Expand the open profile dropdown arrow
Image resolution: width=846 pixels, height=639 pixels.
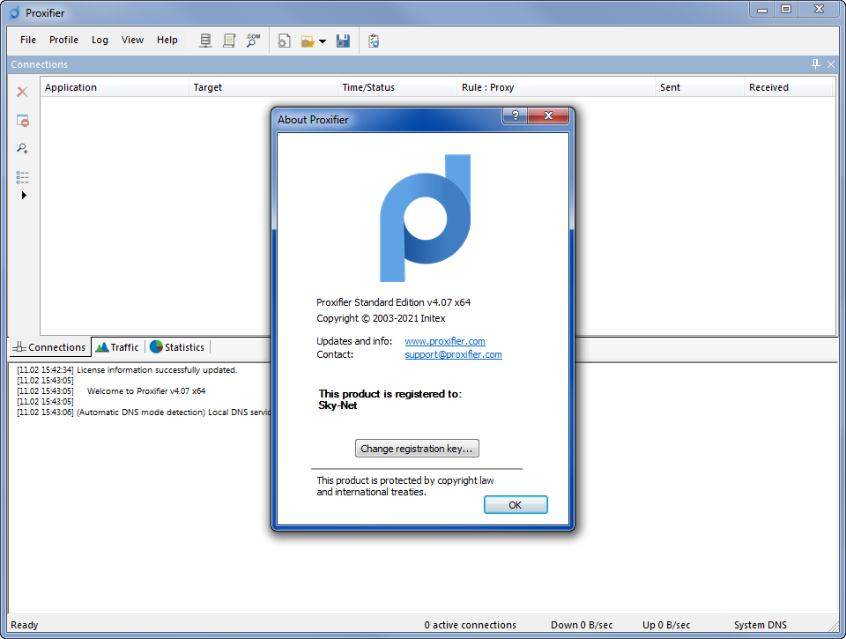point(323,41)
